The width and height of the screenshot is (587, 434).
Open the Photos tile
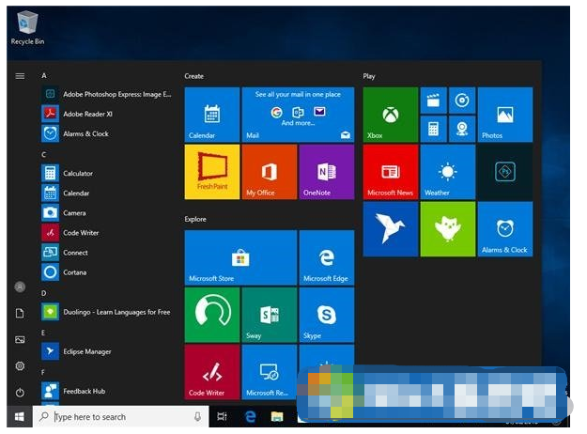504,115
